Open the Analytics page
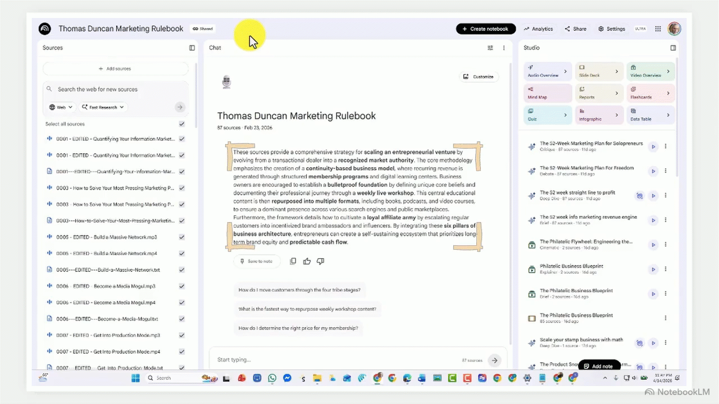719x404 pixels. point(538,29)
